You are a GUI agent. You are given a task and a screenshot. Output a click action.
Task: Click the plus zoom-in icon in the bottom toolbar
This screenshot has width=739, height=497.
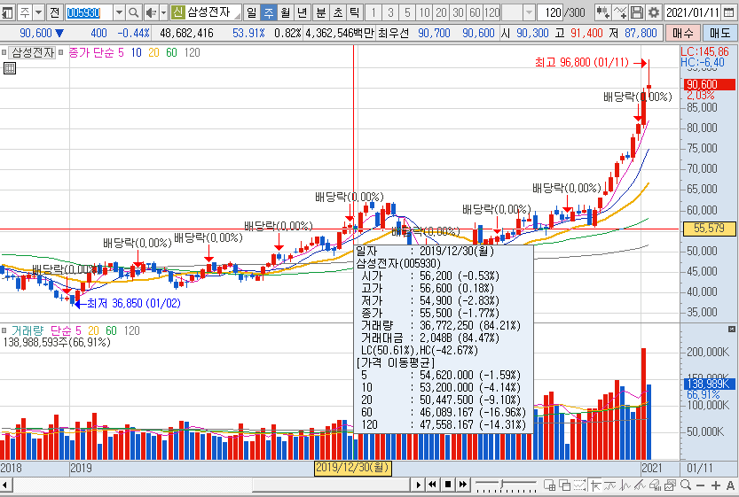tap(716, 485)
